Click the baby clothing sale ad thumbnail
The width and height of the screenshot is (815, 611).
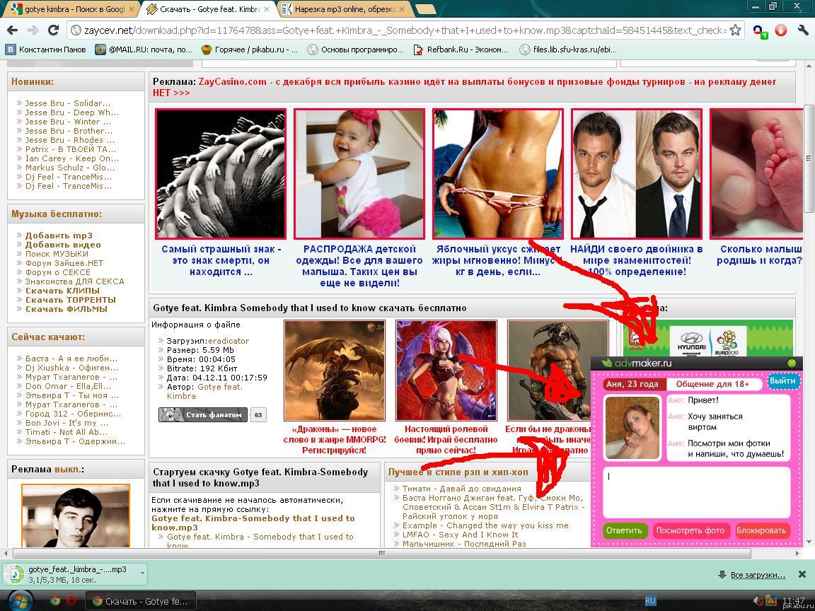pyautogui.click(x=359, y=174)
